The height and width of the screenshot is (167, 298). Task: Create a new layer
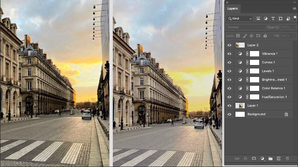click(279, 159)
